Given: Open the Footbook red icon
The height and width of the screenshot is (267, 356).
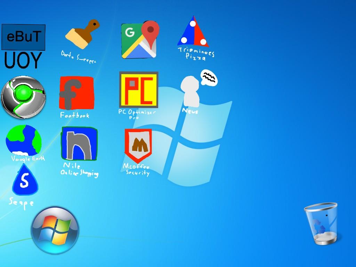Looking at the screenshot, I should click(x=76, y=93).
